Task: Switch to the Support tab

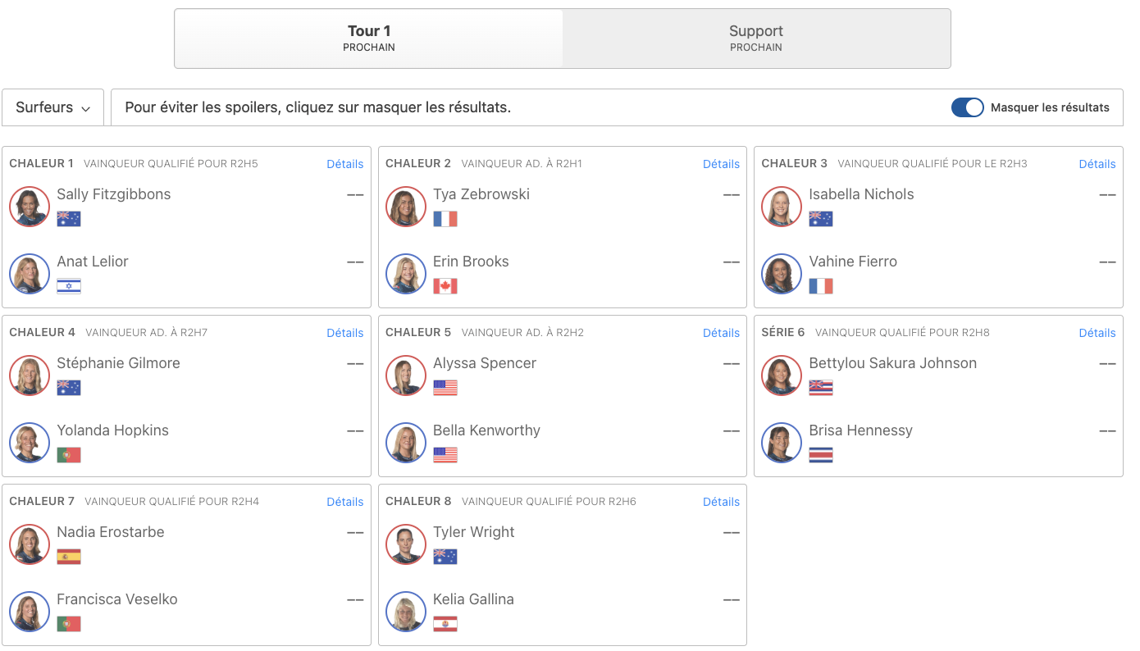Action: pyautogui.click(x=756, y=39)
